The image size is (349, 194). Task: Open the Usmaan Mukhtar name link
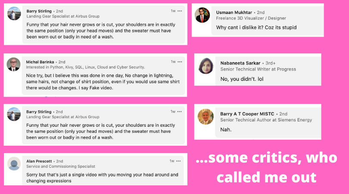[234, 13]
